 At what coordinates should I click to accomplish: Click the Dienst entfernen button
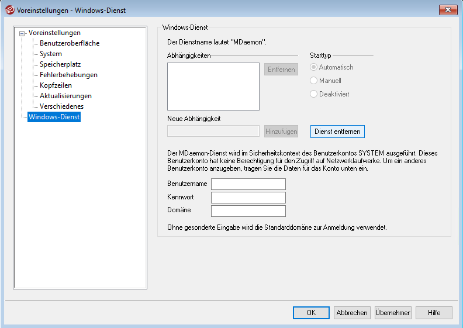click(x=337, y=132)
